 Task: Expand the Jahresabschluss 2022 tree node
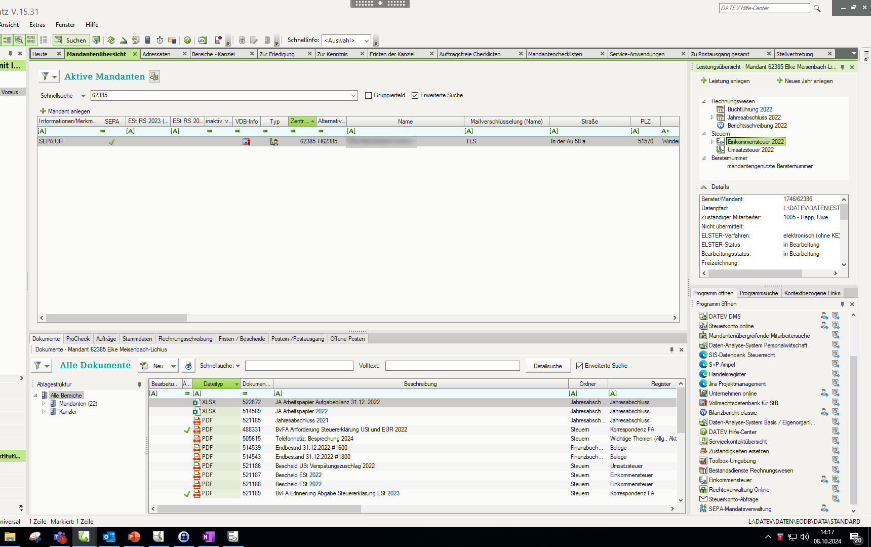[712, 118]
